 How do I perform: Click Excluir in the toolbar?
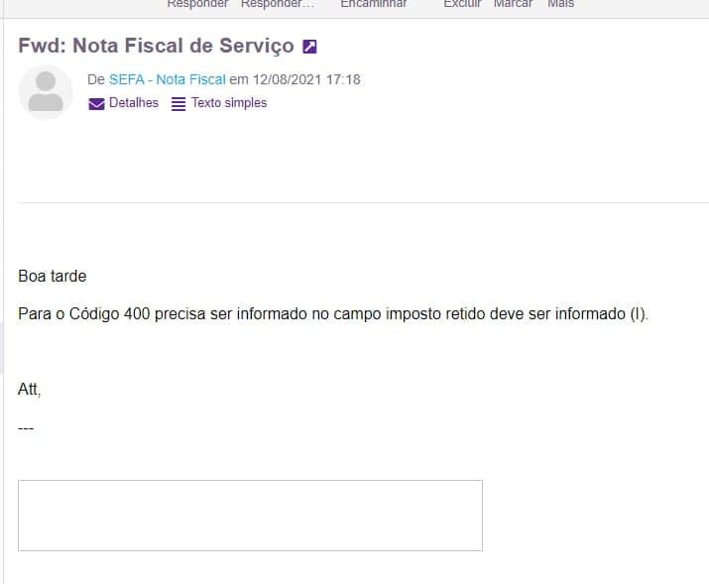[462, 4]
